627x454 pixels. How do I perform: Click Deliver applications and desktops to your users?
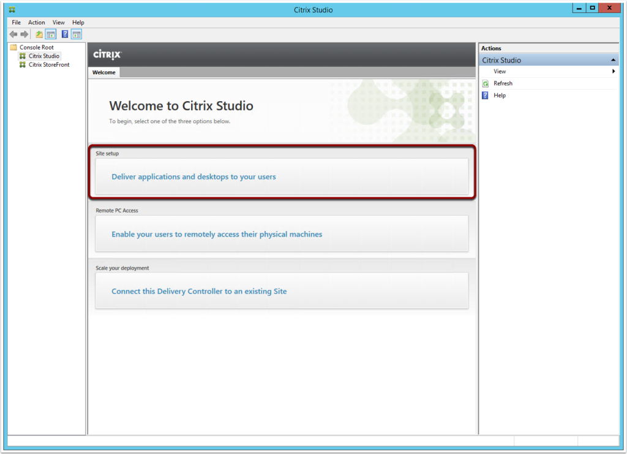click(282, 177)
